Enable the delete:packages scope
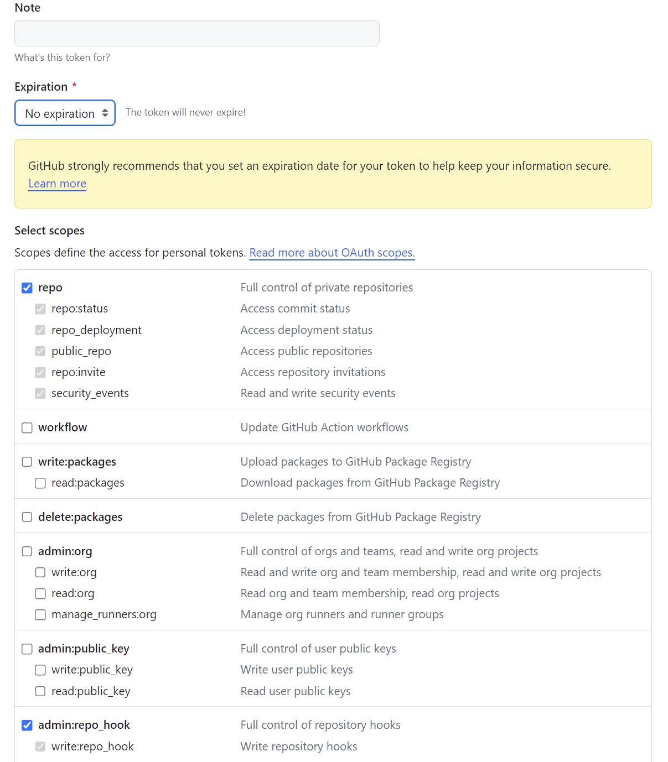The height and width of the screenshot is (762, 668). [27, 518]
